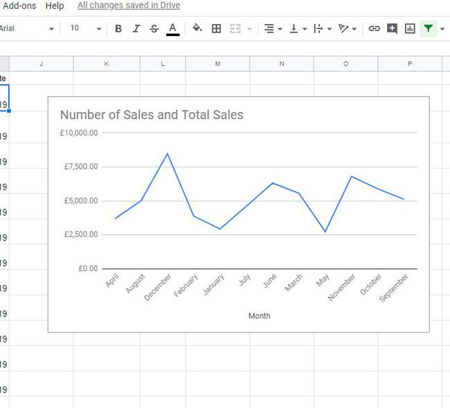The image size is (450, 408).
Task: Select column O header
Action: (346, 64)
